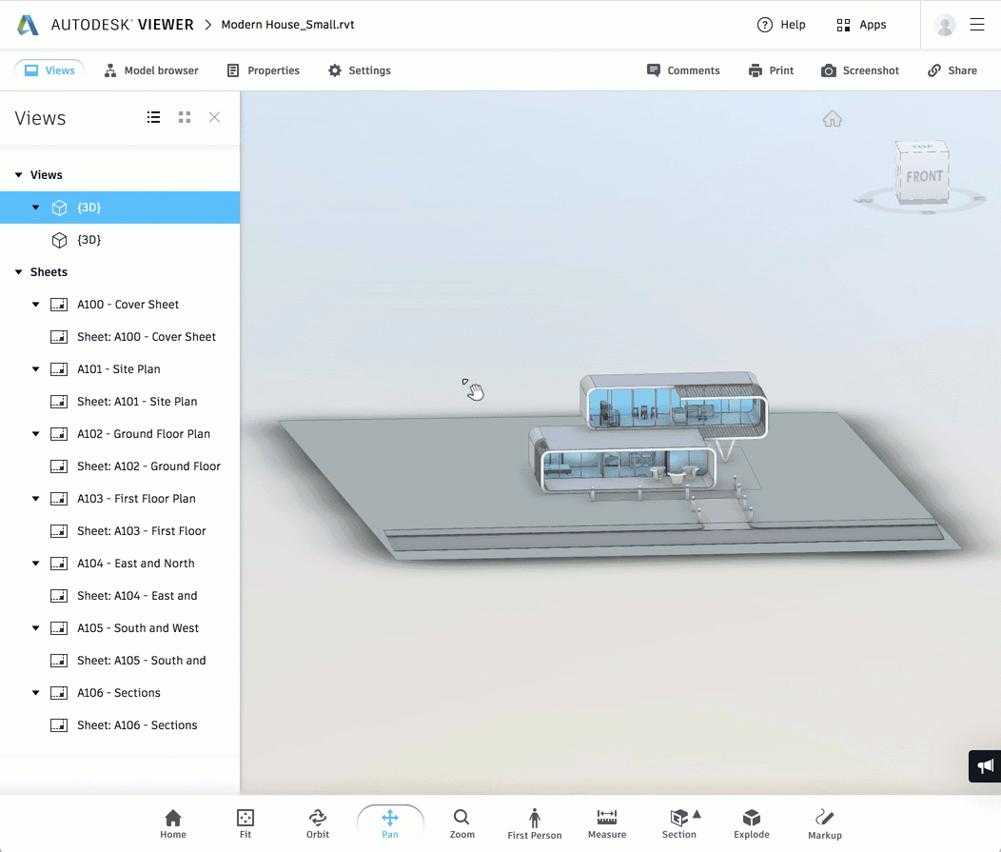Enable the Section tool
1001x852 pixels.
coord(677,821)
